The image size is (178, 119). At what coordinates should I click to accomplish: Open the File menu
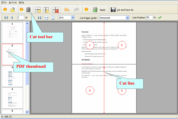click(x=4, y=2)
